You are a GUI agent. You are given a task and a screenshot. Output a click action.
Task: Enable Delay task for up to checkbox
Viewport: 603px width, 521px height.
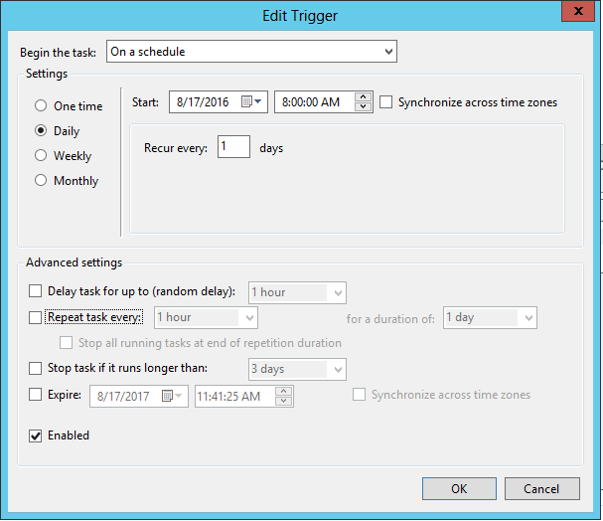pyautogui.click(x=36, y=291)
